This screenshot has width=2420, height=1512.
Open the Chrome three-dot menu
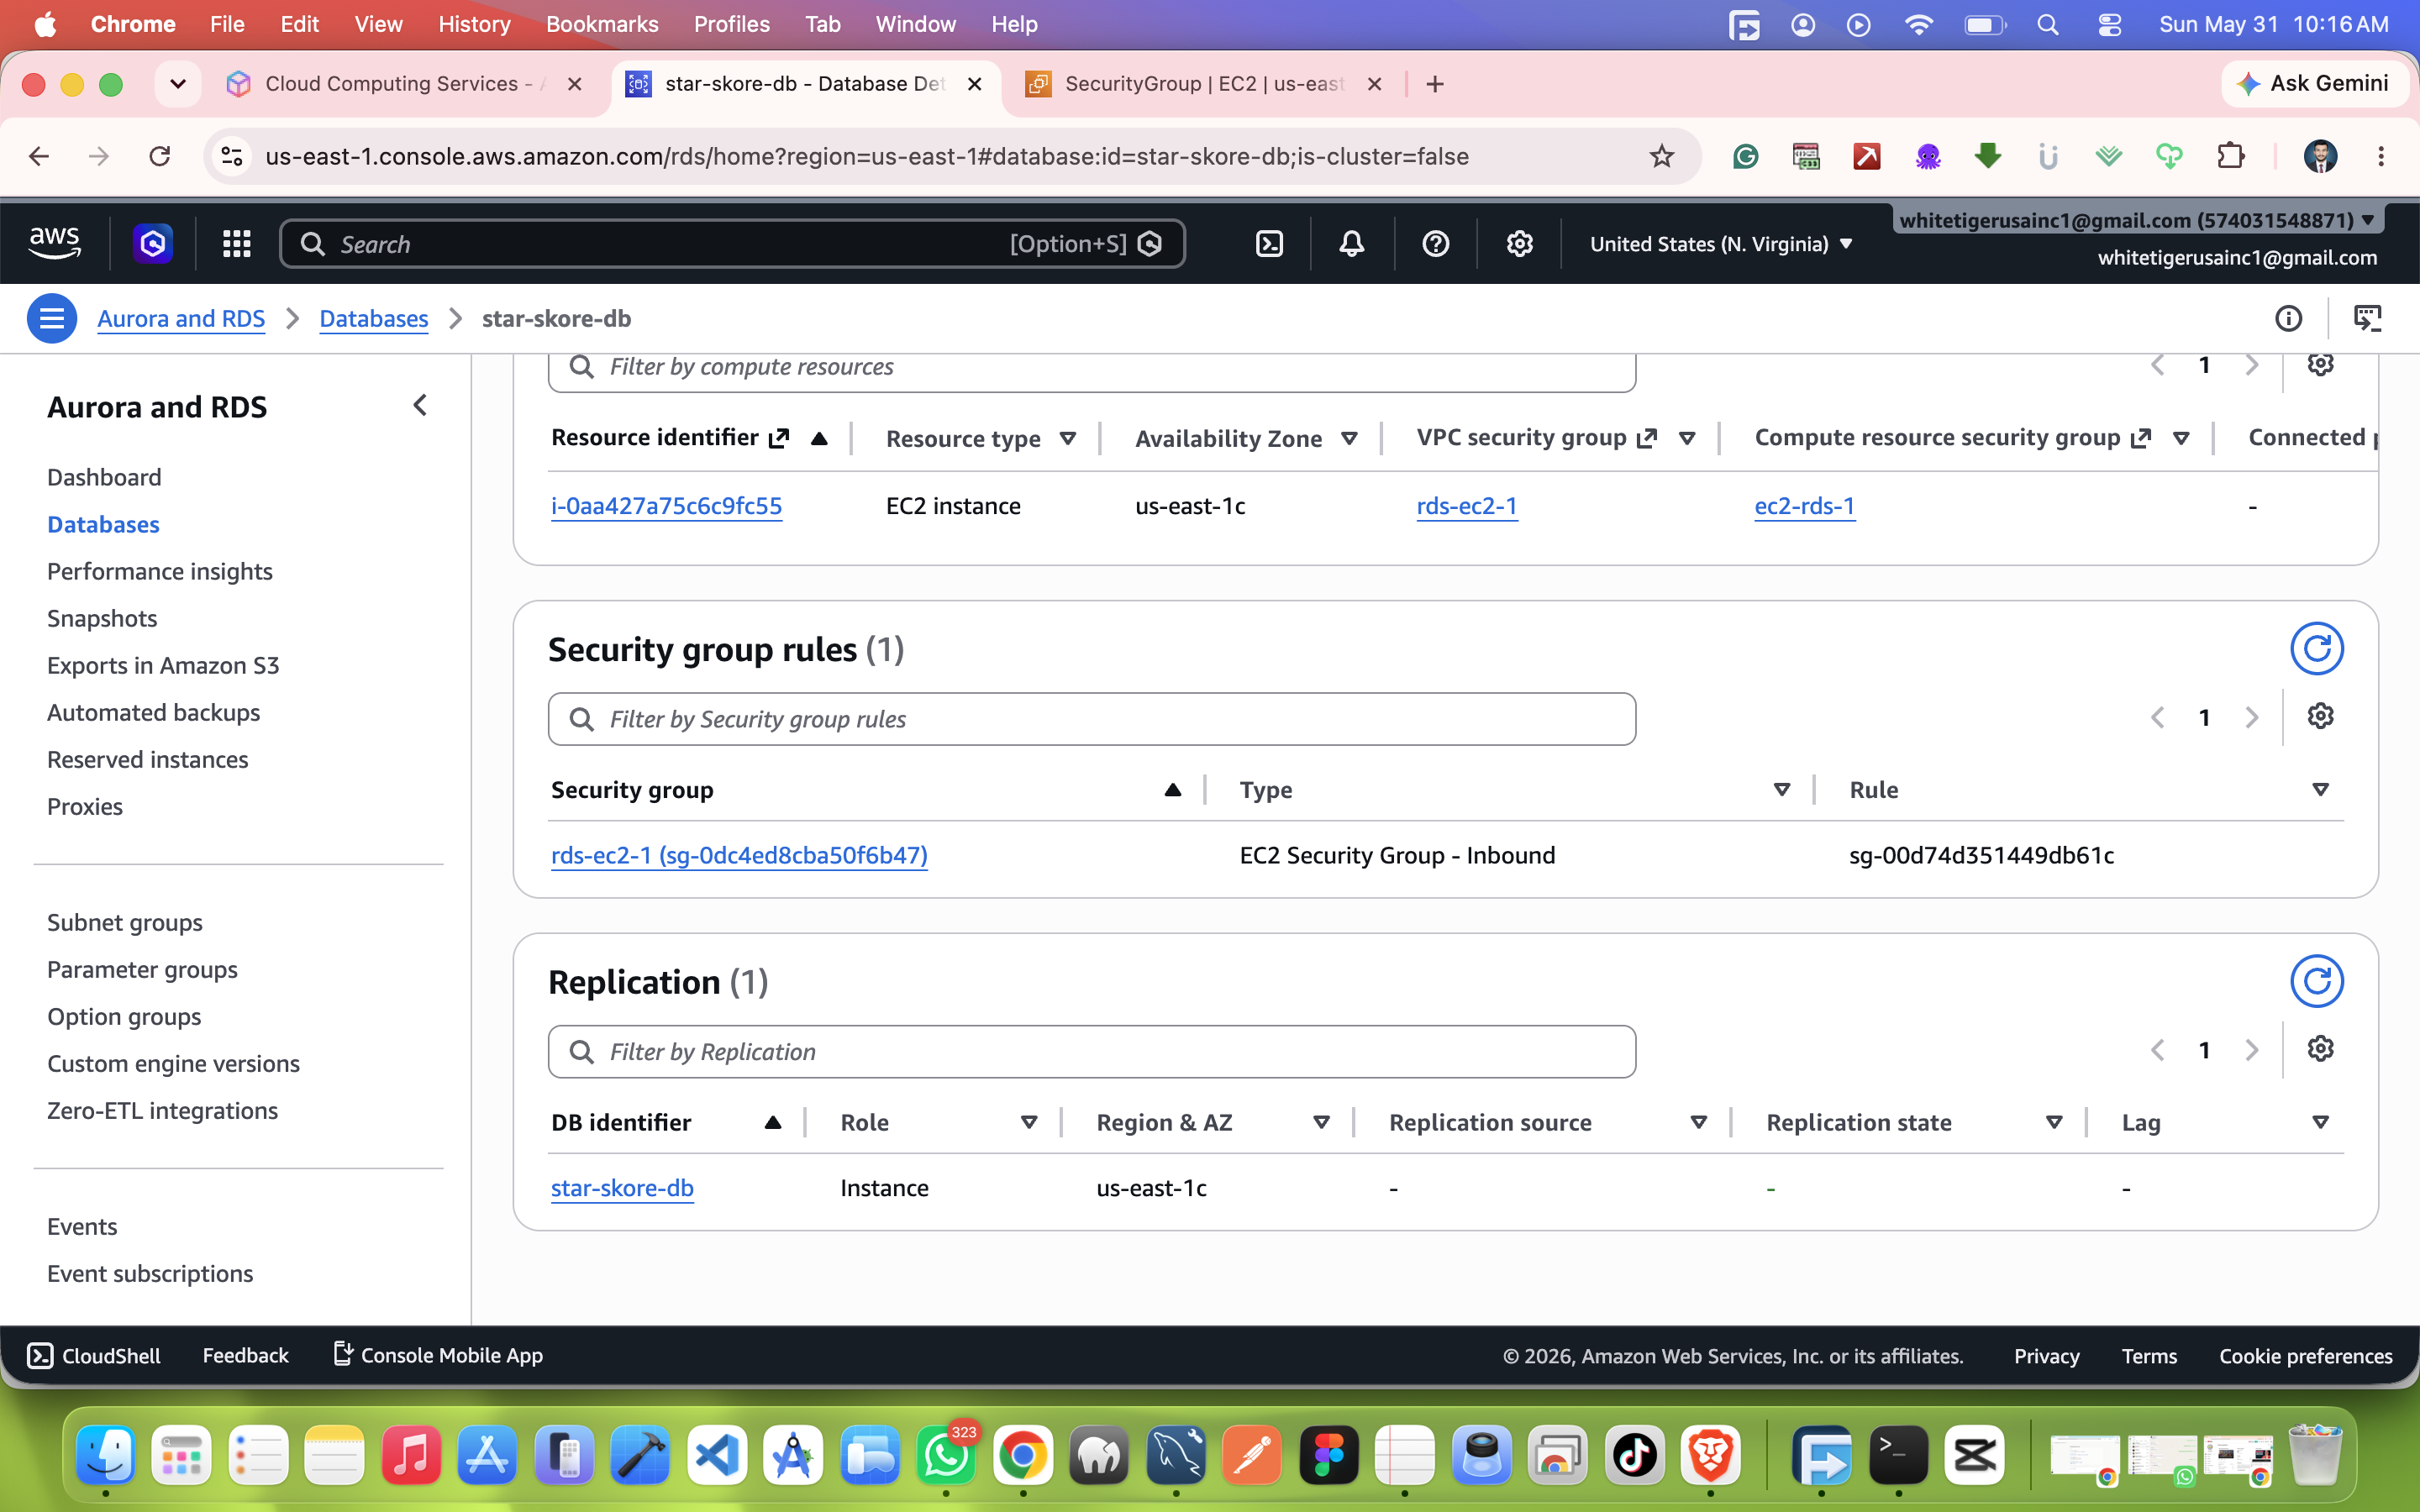(2380, 156)
